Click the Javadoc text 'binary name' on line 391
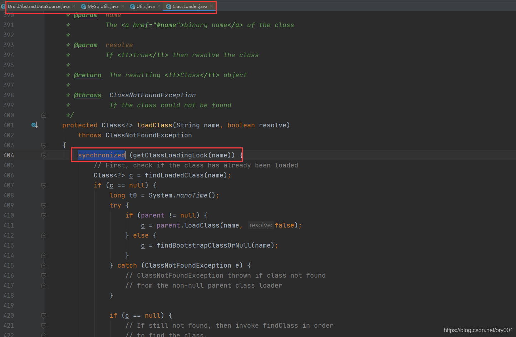This screenshot has width=516, height=337. pyautogui.click(x=206, y=25)
